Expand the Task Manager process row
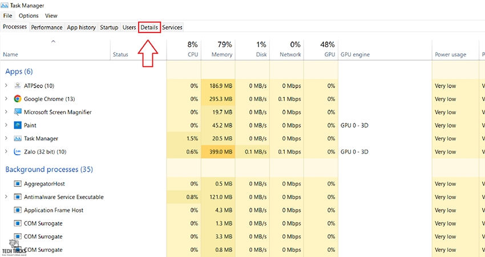 tap(6, 138)
